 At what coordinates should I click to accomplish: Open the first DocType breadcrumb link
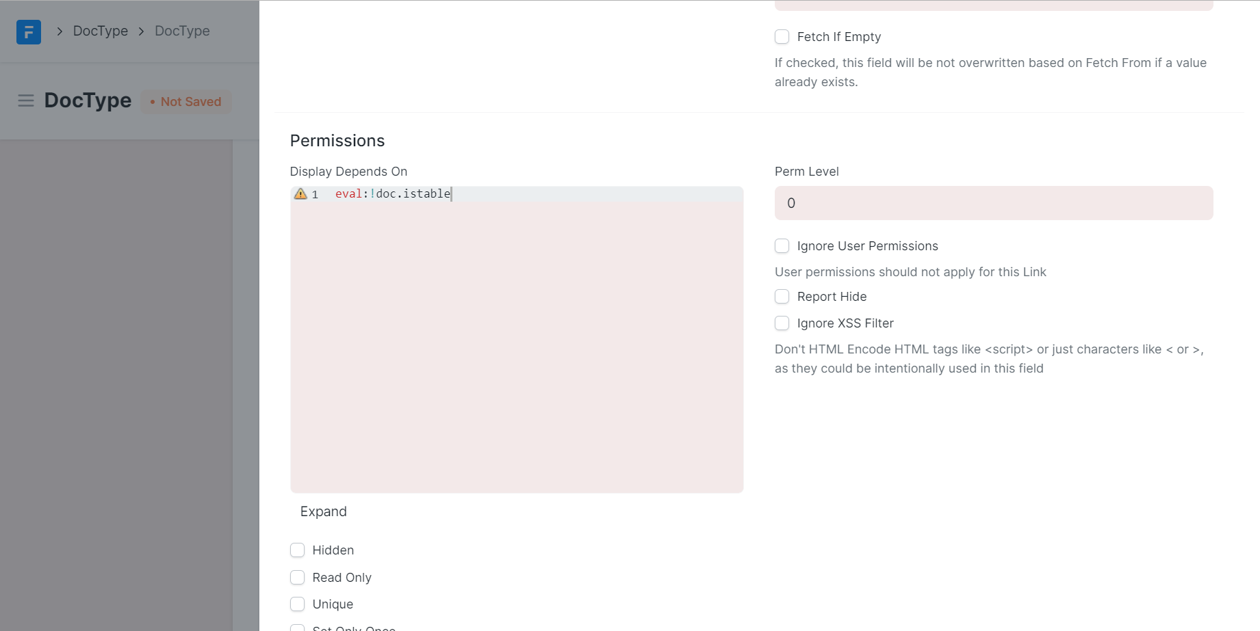(x=100, y=31)
